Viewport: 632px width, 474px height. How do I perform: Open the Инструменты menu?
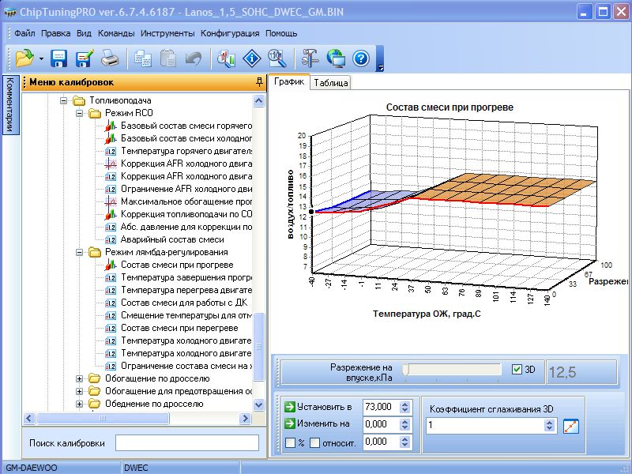167,33
